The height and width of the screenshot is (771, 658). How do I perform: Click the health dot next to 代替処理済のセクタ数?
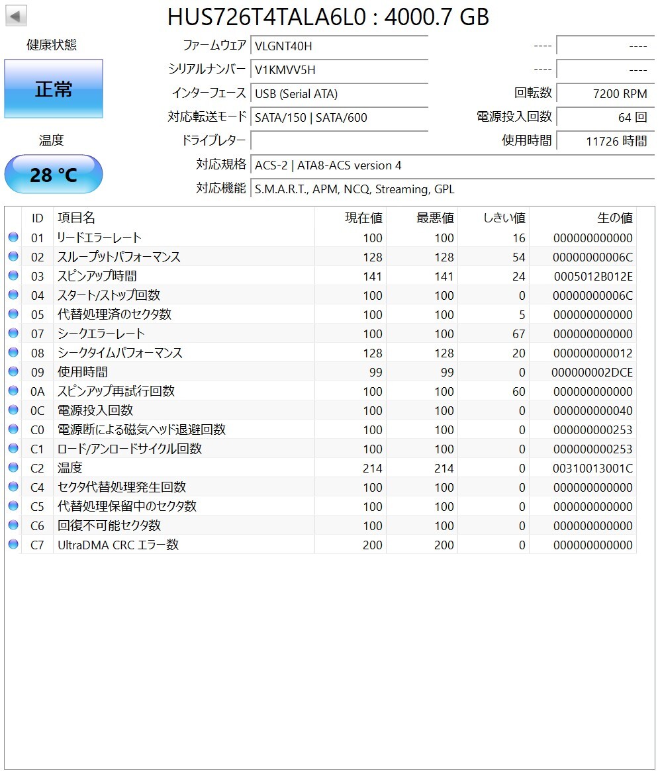tap(14, 314)
